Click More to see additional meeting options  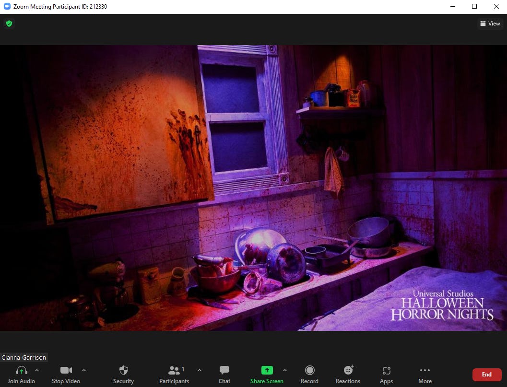coord(424,370)
